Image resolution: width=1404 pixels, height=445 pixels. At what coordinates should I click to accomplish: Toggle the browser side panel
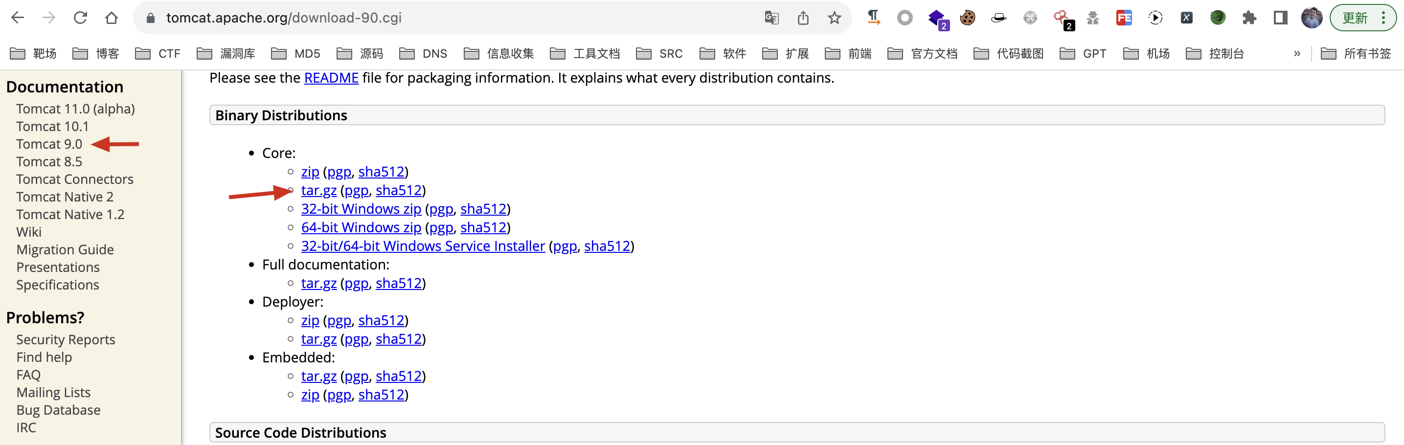coord(1281,18)
